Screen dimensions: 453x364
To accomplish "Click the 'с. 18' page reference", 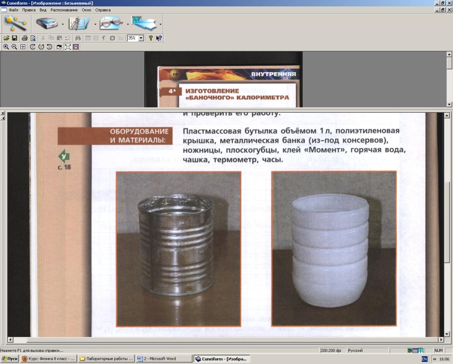I will pyautogui.click(x=64, y=167).
